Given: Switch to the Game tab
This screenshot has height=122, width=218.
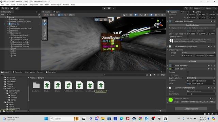Looking at the screenshot, I should click(x=57, y=12).
